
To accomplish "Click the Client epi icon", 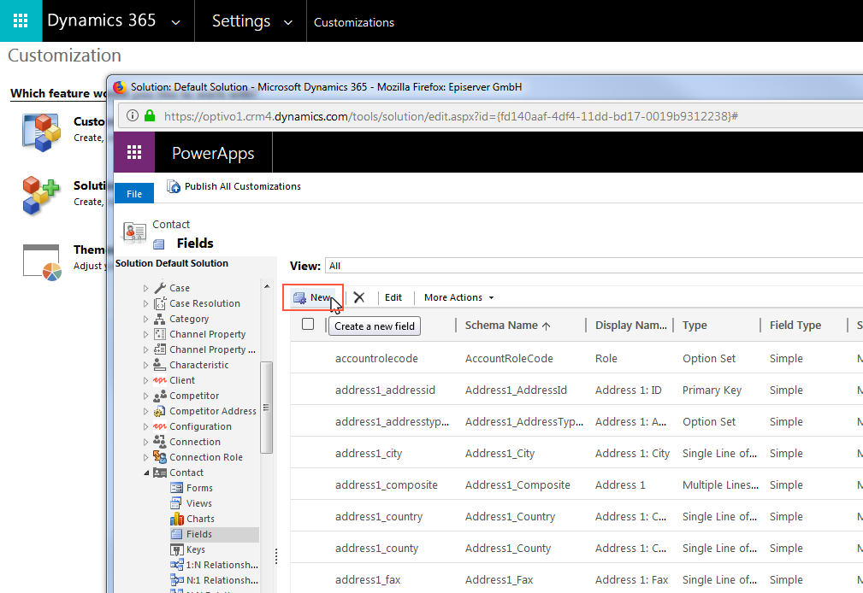I will (x=160, y=380).
